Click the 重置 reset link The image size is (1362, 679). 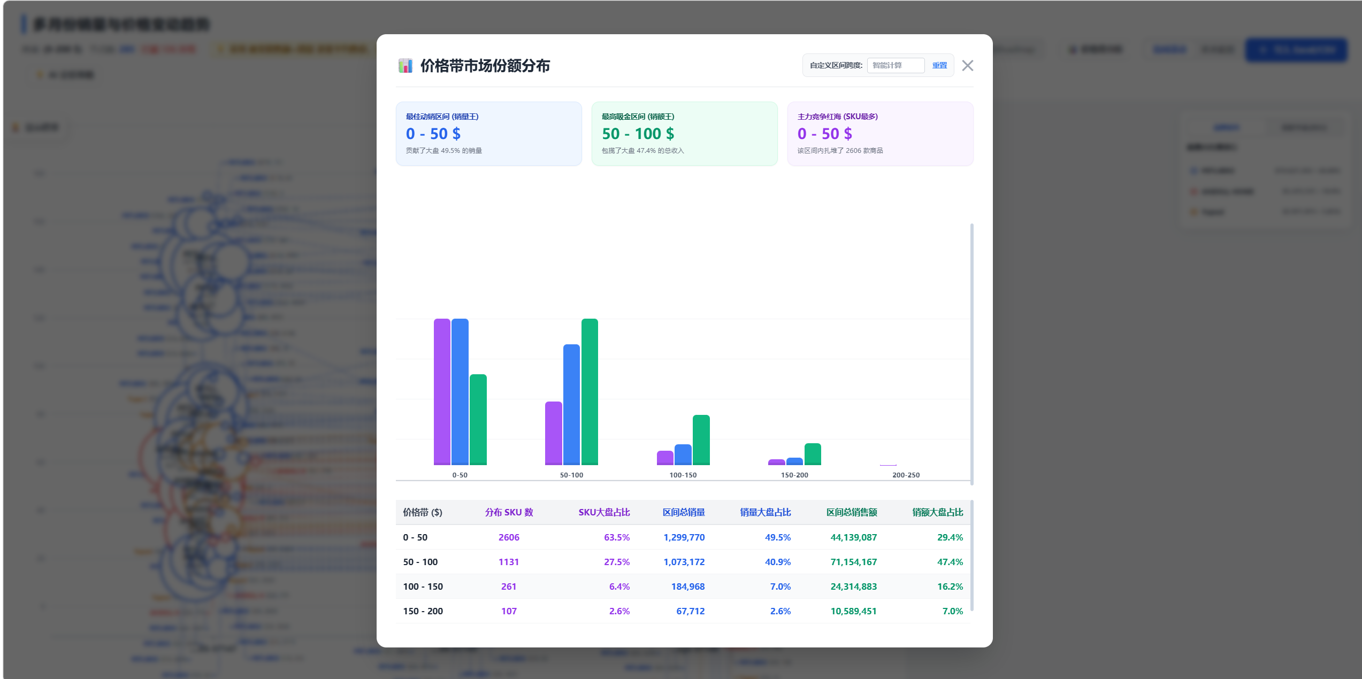click(939, 65)
